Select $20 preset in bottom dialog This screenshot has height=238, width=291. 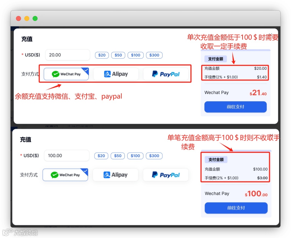tap(101, 156)
